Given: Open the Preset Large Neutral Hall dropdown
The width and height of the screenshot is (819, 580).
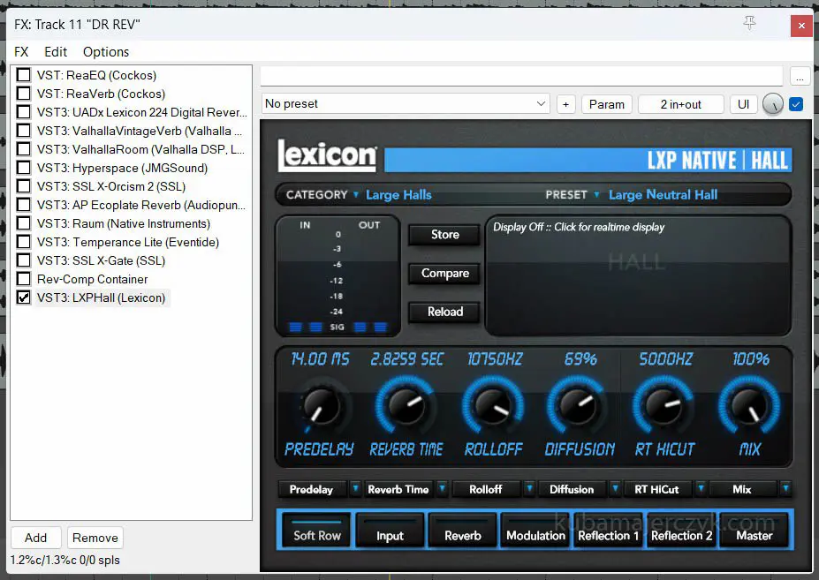Looking at the screenshot, I should 662,194.
